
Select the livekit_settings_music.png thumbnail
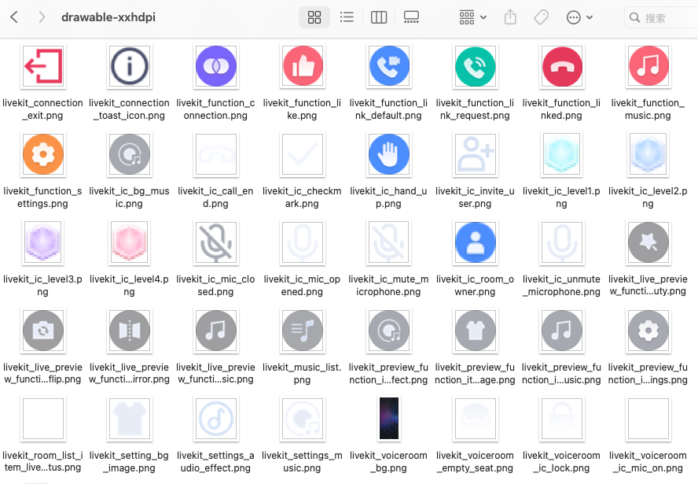tap(303, 419)
